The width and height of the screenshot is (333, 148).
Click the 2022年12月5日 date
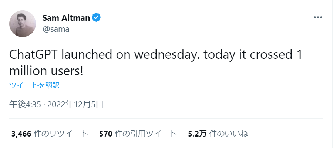(75, 104)
